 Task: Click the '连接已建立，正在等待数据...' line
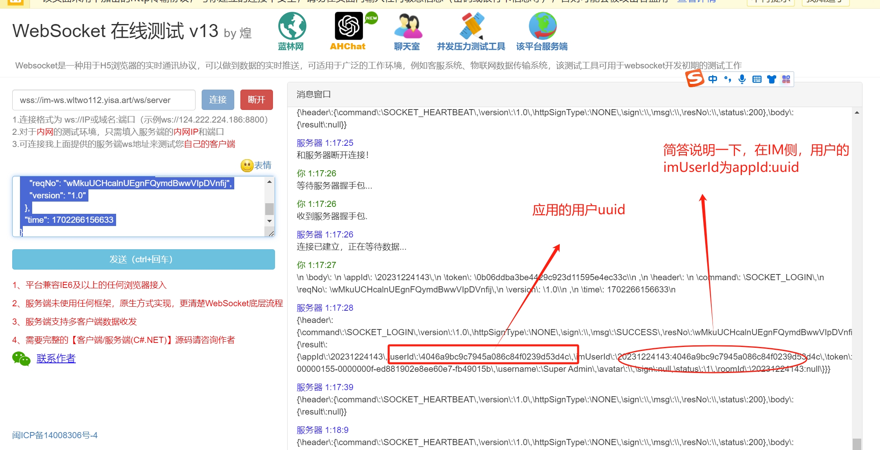click(352, 247)
